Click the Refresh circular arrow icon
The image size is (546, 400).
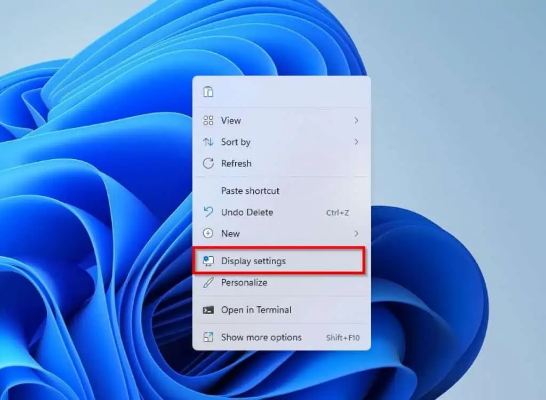(208, 164)
